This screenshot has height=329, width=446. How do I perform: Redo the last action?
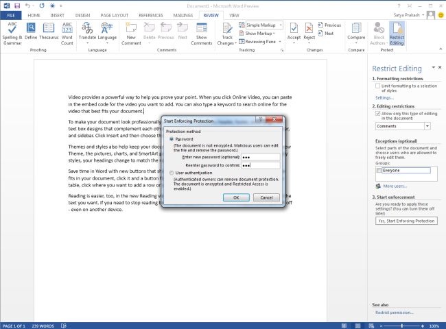coord(42,5)
